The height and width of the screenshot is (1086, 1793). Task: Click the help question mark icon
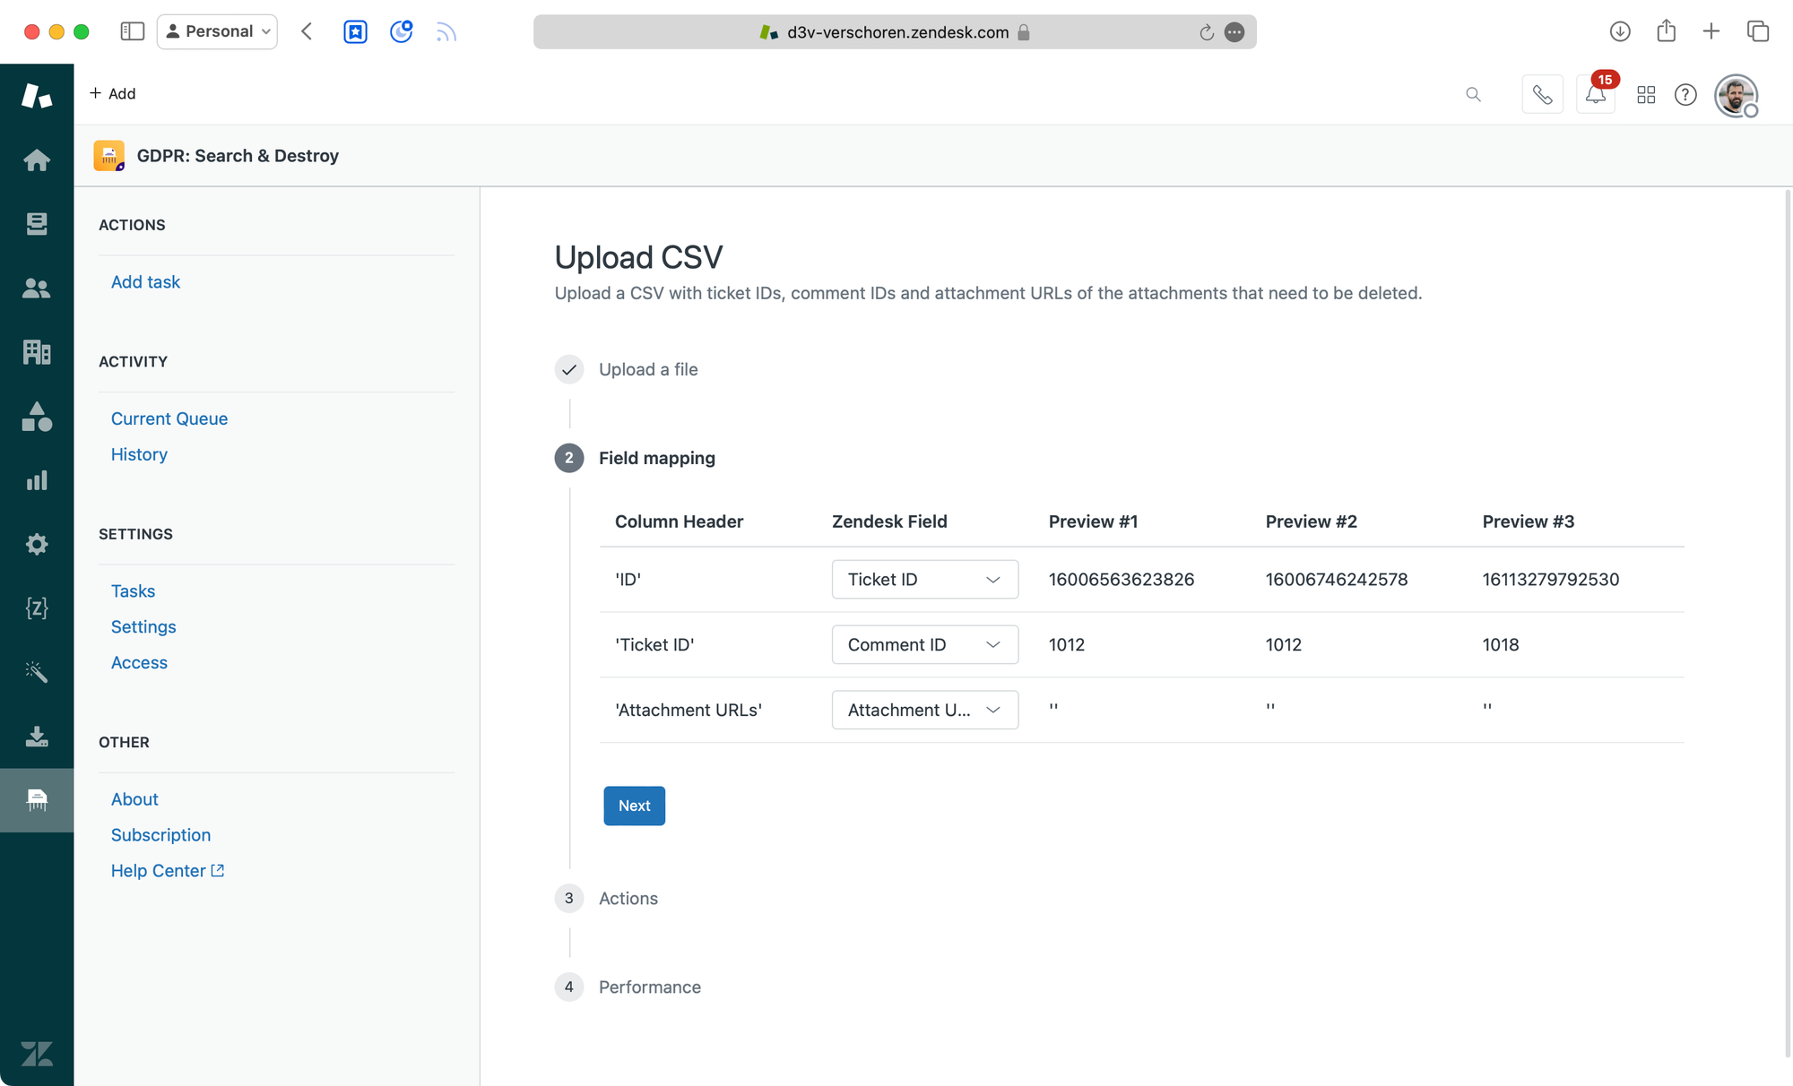tap(1685, 95)
